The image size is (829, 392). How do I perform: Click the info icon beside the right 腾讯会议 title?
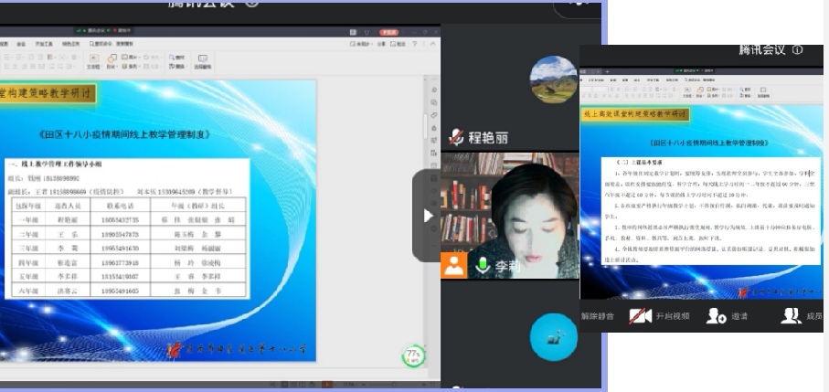(797, 49)
